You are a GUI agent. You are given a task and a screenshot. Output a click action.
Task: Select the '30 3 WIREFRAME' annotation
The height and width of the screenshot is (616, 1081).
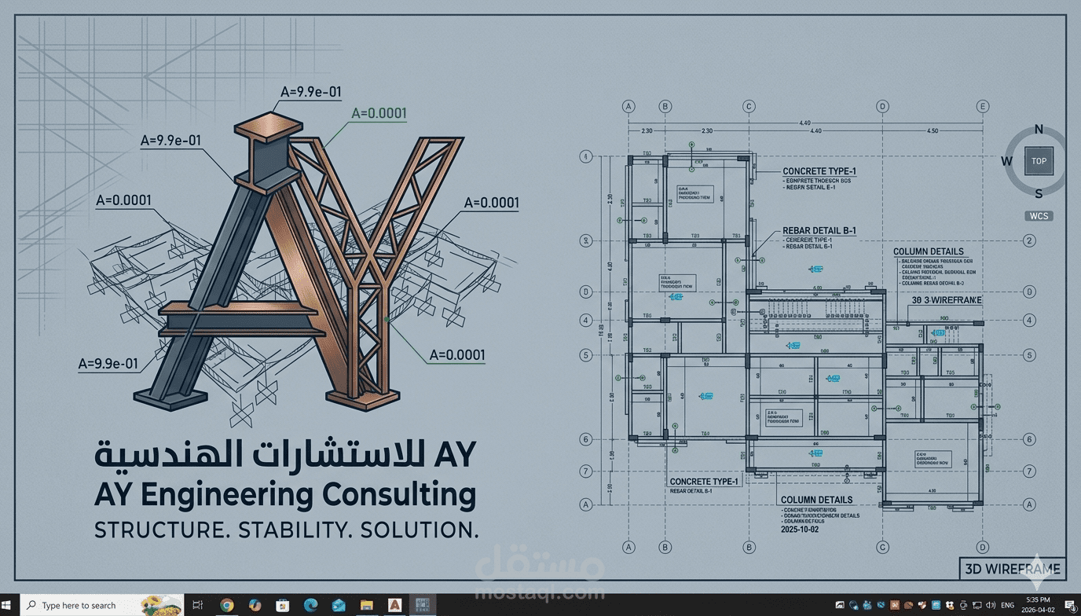(x=947, y=300)
